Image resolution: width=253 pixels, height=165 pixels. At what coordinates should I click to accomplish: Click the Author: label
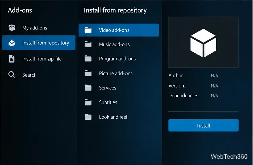click(x=176, y=75)
